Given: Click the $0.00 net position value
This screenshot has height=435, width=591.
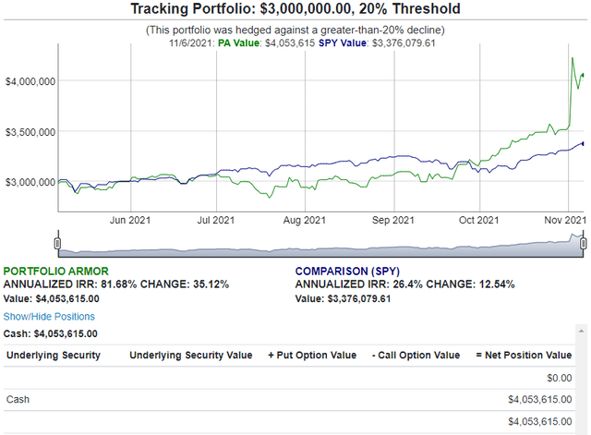Looking at the screenshot, I should coord(560,378).
